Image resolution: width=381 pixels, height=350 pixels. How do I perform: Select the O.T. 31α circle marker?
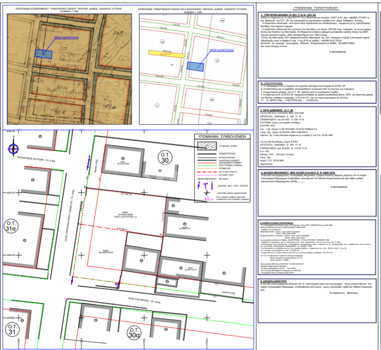(11, 226)
